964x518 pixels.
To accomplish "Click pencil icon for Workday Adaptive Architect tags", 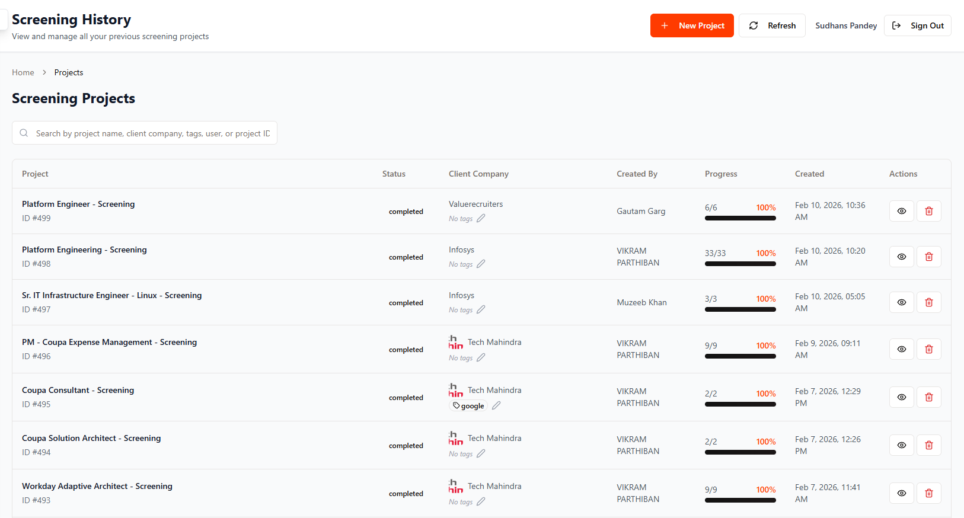I will coord(481,501).
